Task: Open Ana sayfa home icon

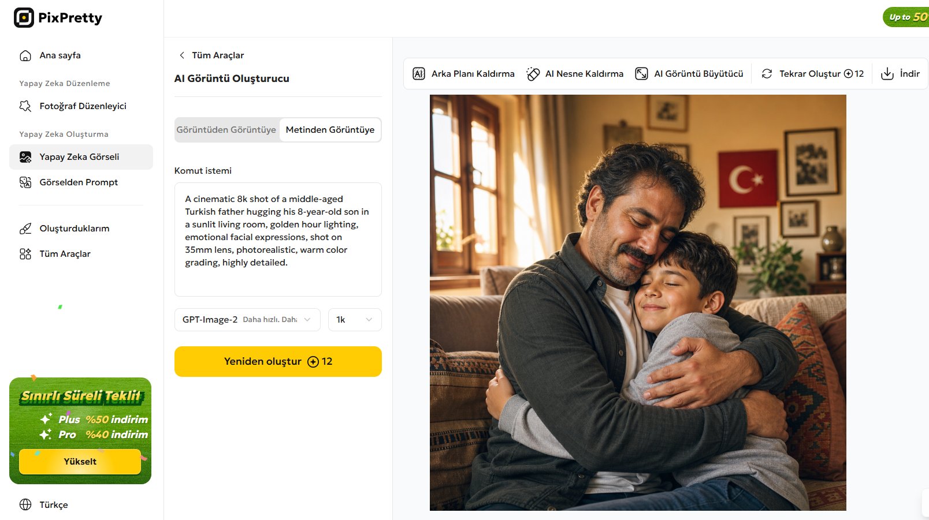Action: click(25, 55)
